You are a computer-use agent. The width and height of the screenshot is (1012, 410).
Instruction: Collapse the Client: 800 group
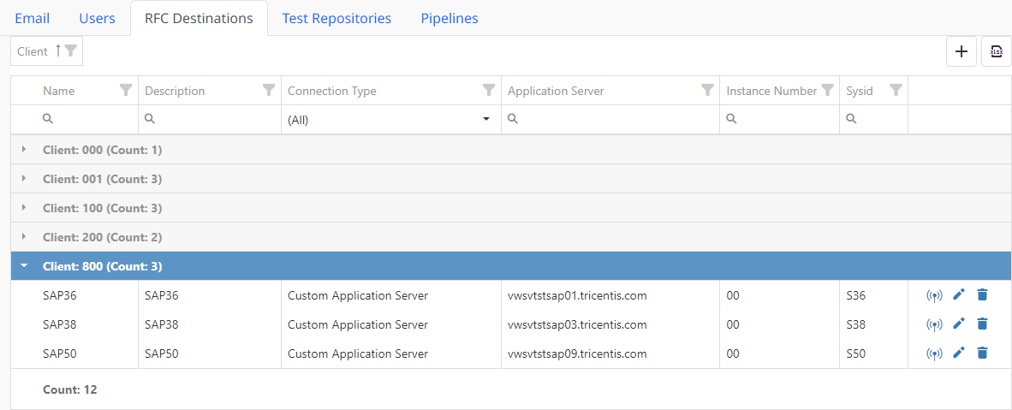(x=24, y=266)
